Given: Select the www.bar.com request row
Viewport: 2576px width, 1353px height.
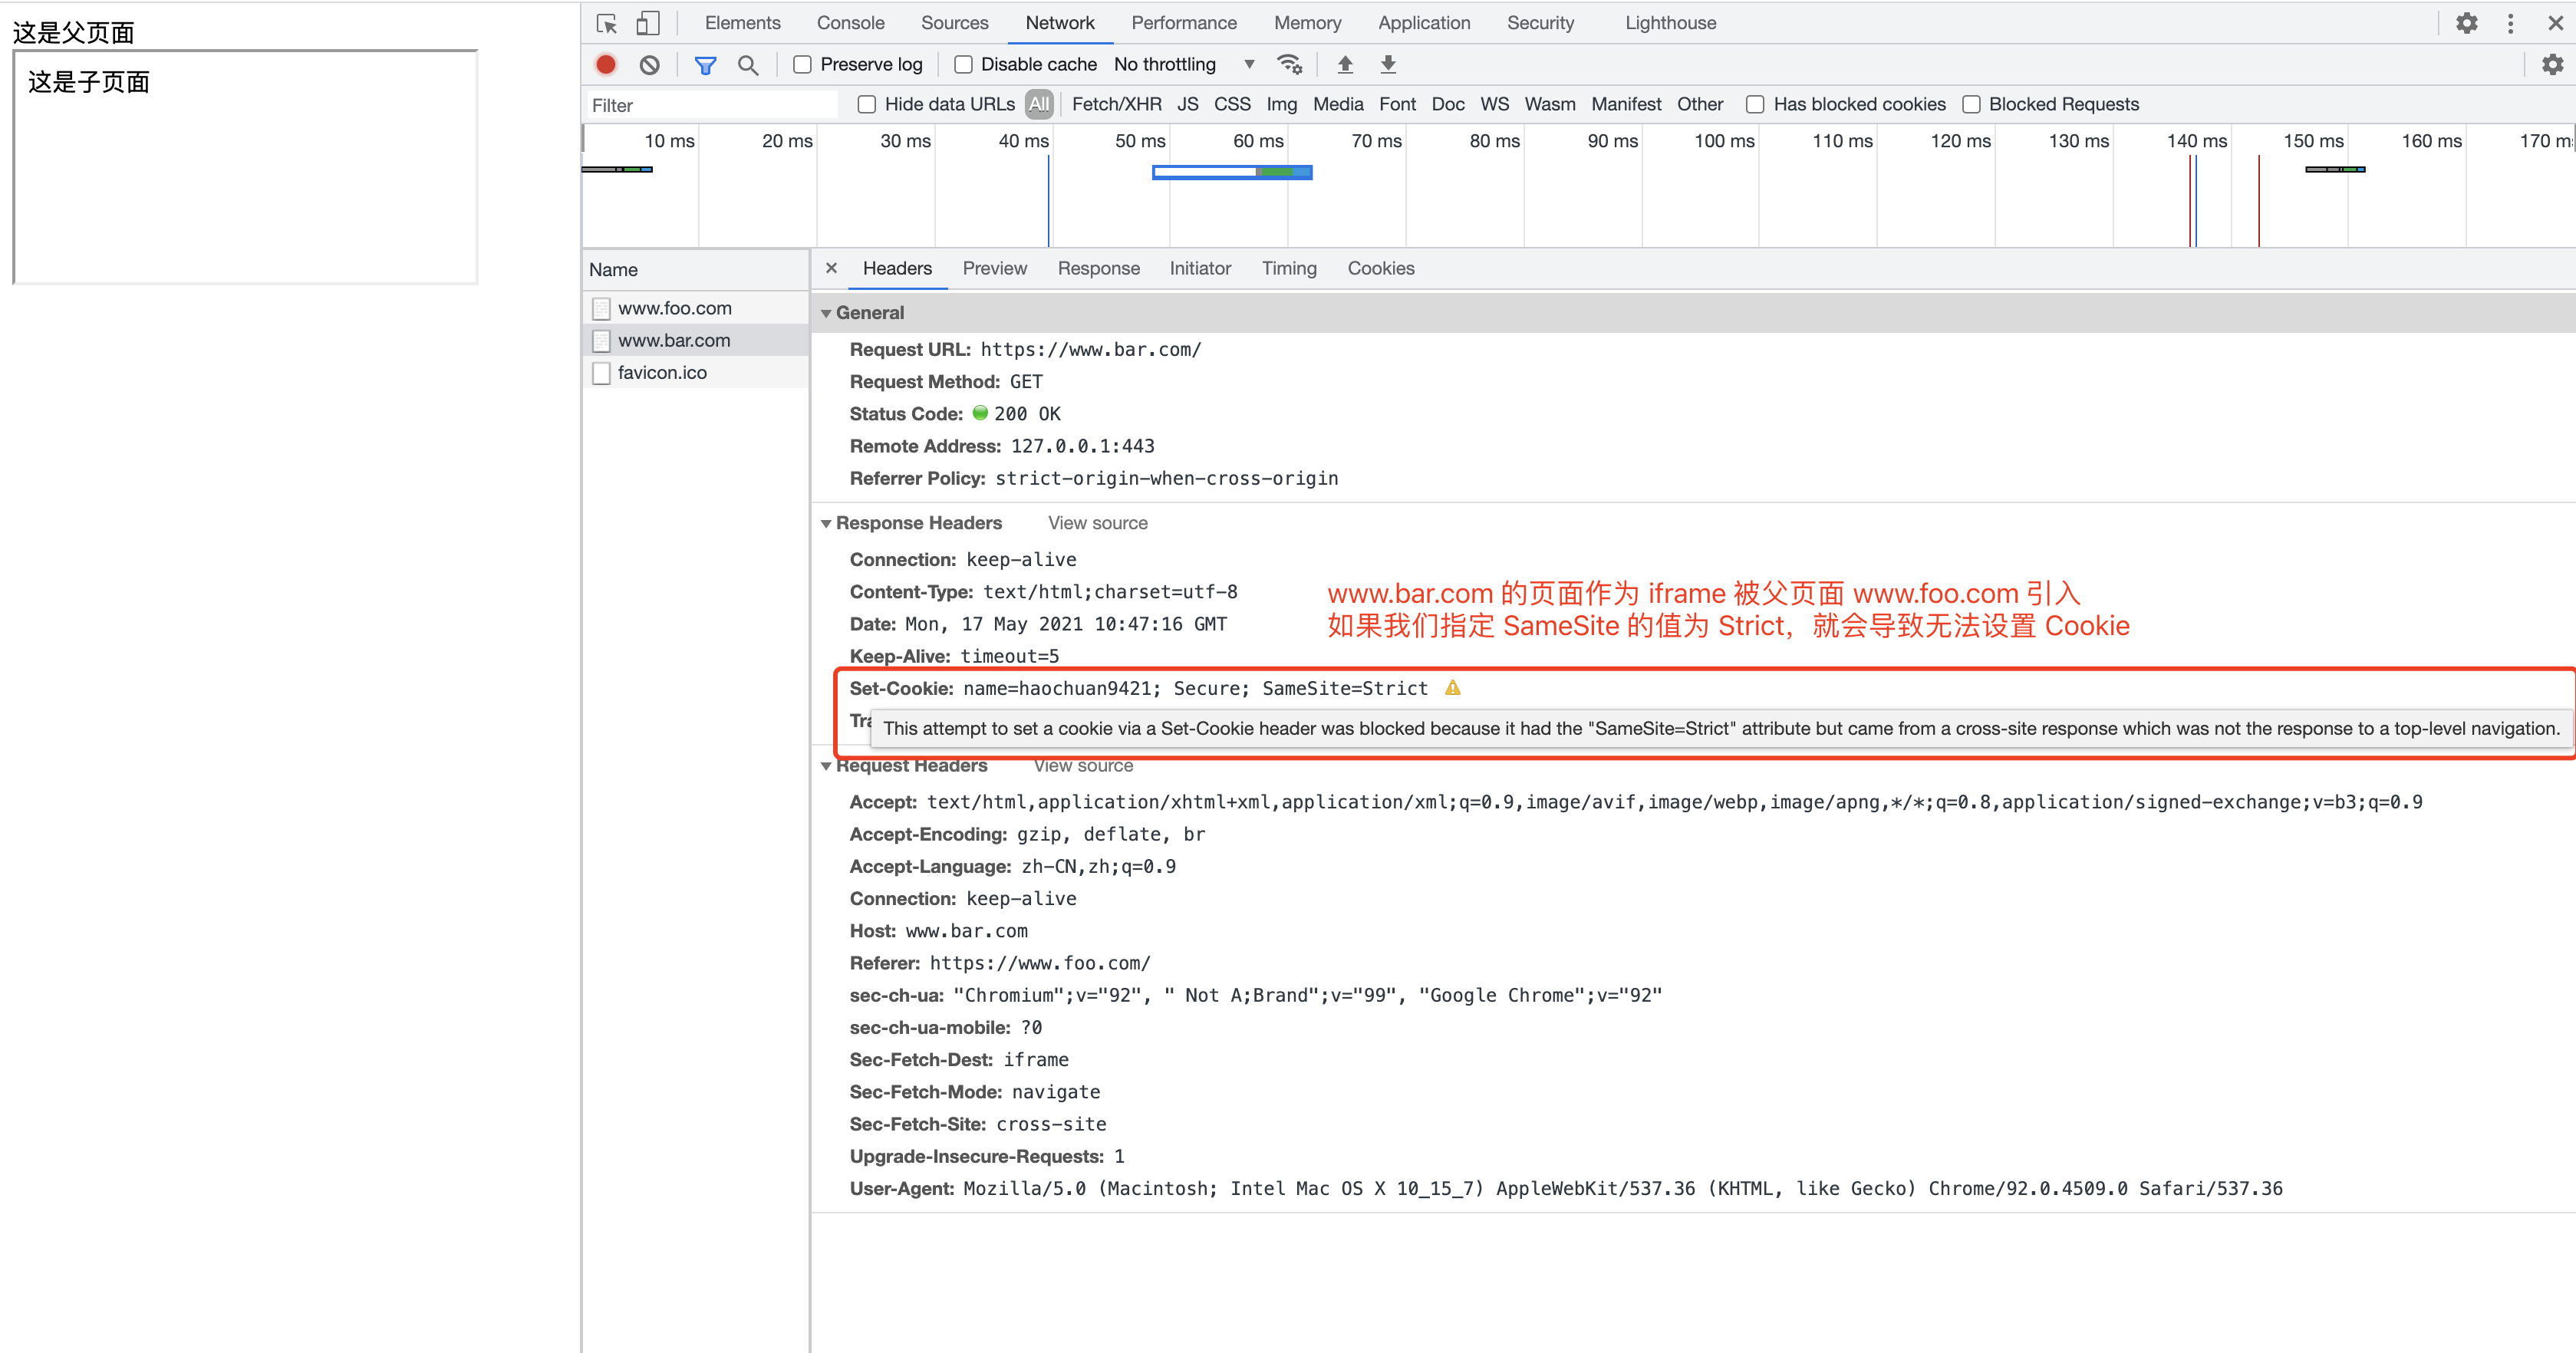Looking at the screenshot, I should point(696,341).
